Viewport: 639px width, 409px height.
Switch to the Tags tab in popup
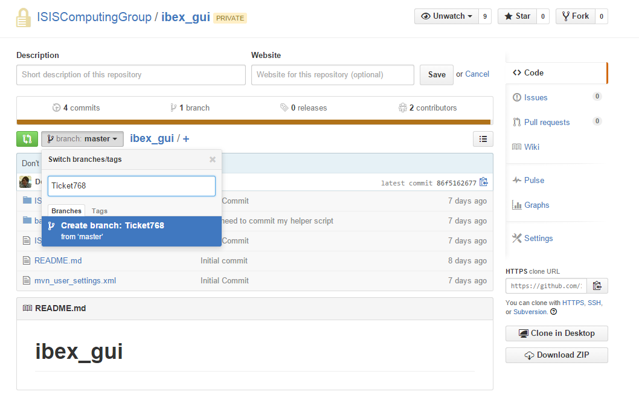tap(100, 211)
